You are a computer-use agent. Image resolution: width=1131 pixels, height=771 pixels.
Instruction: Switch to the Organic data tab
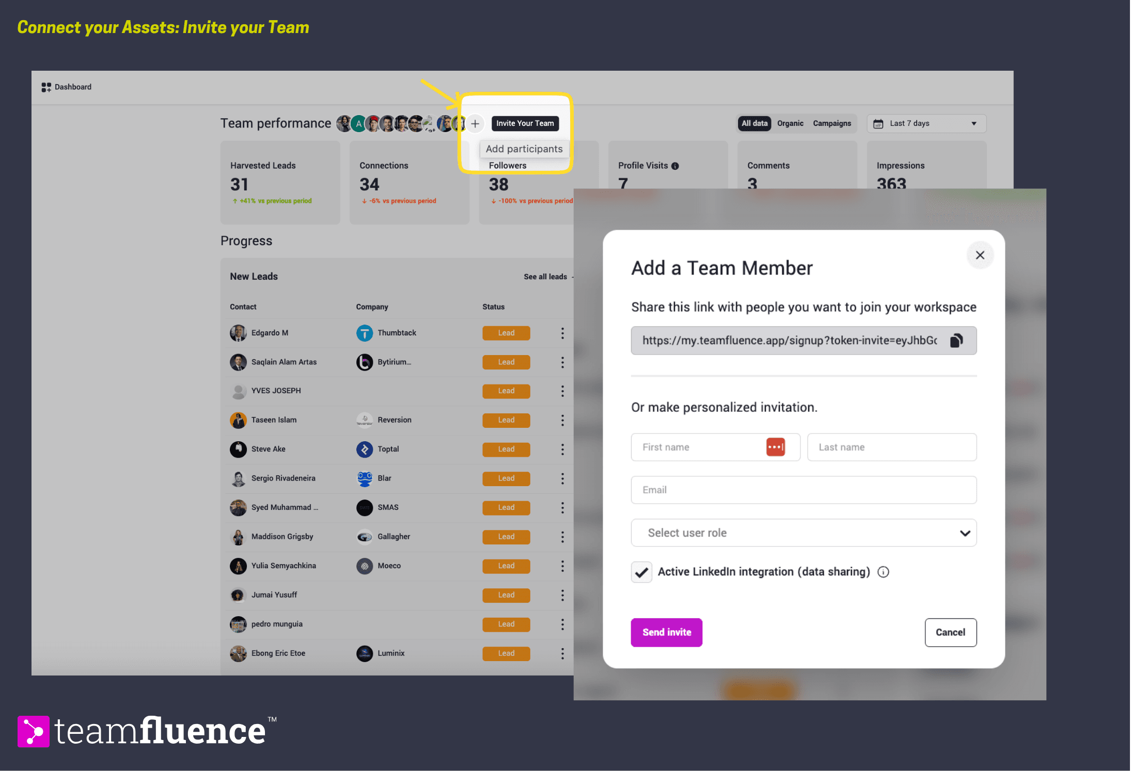[x=790, y=124]
